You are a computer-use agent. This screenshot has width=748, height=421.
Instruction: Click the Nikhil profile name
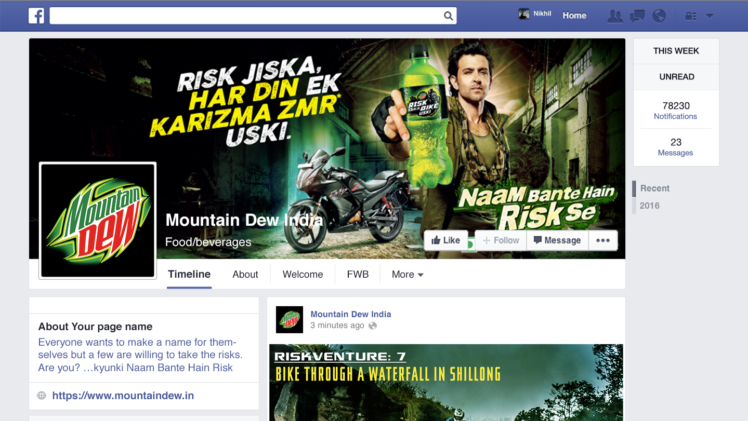[x=542, y=13]
